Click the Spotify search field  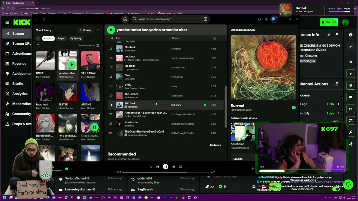pyautogui.click(x=166, y=19)
